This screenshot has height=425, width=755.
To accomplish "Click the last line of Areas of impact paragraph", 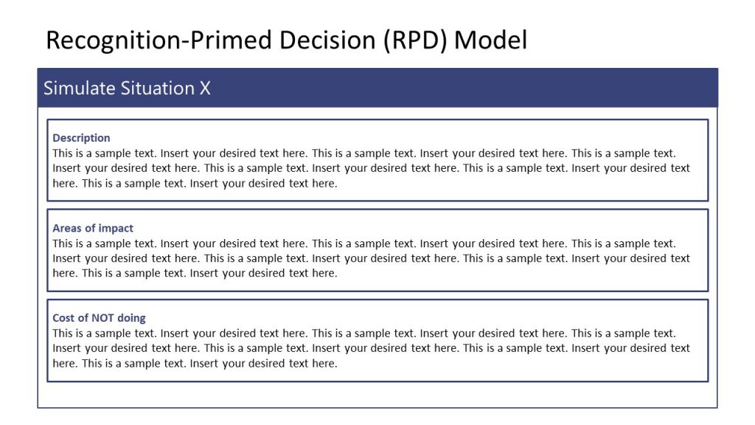I will click(x=195, y=273).
